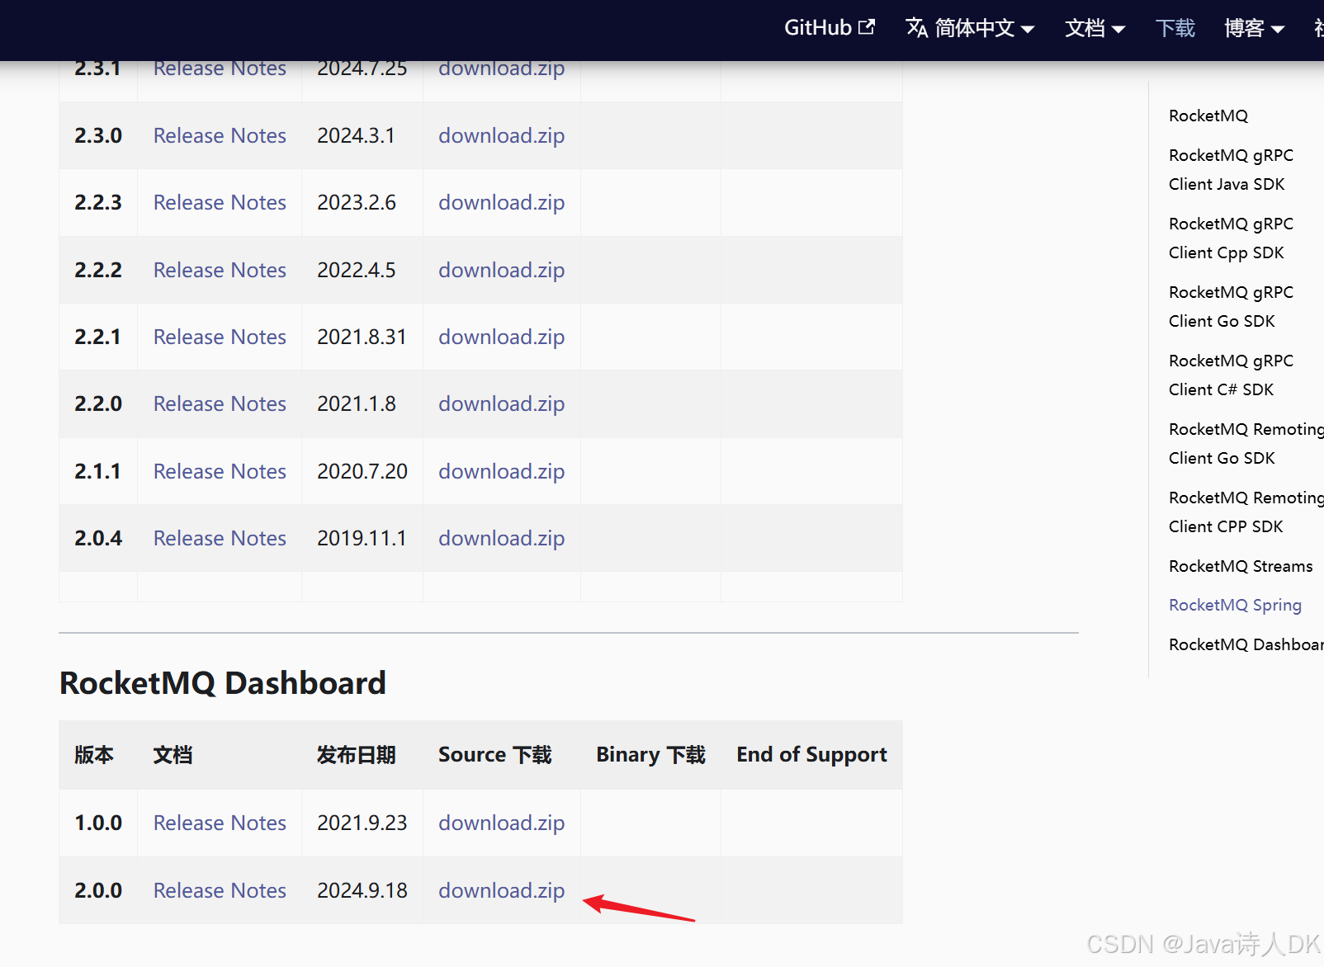Expand the 博客 dropdown menu
Screen dimensions: 1324x967
point(1253,29)
